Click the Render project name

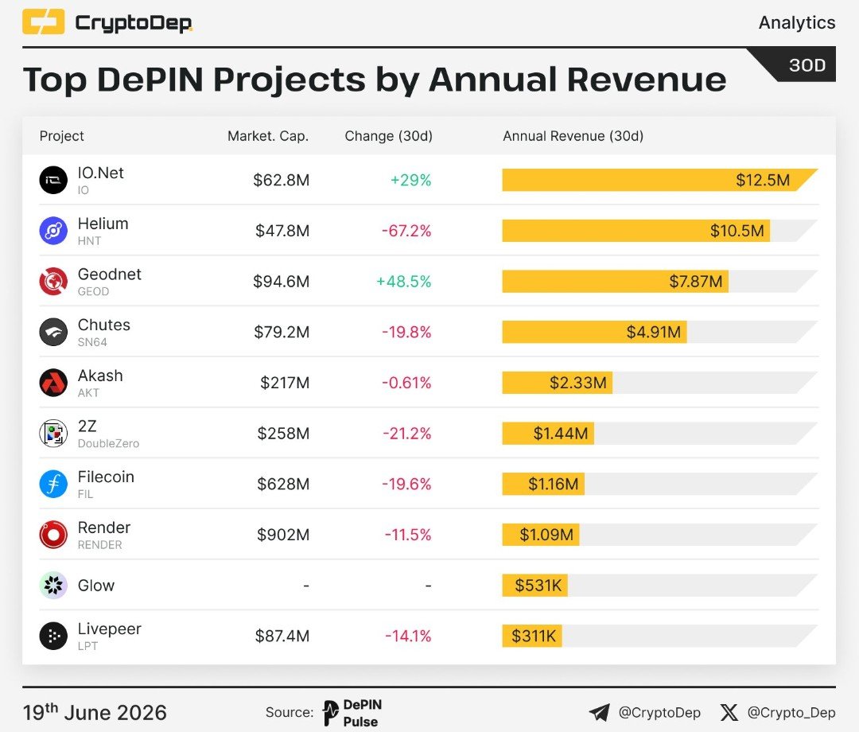(104, 528)
